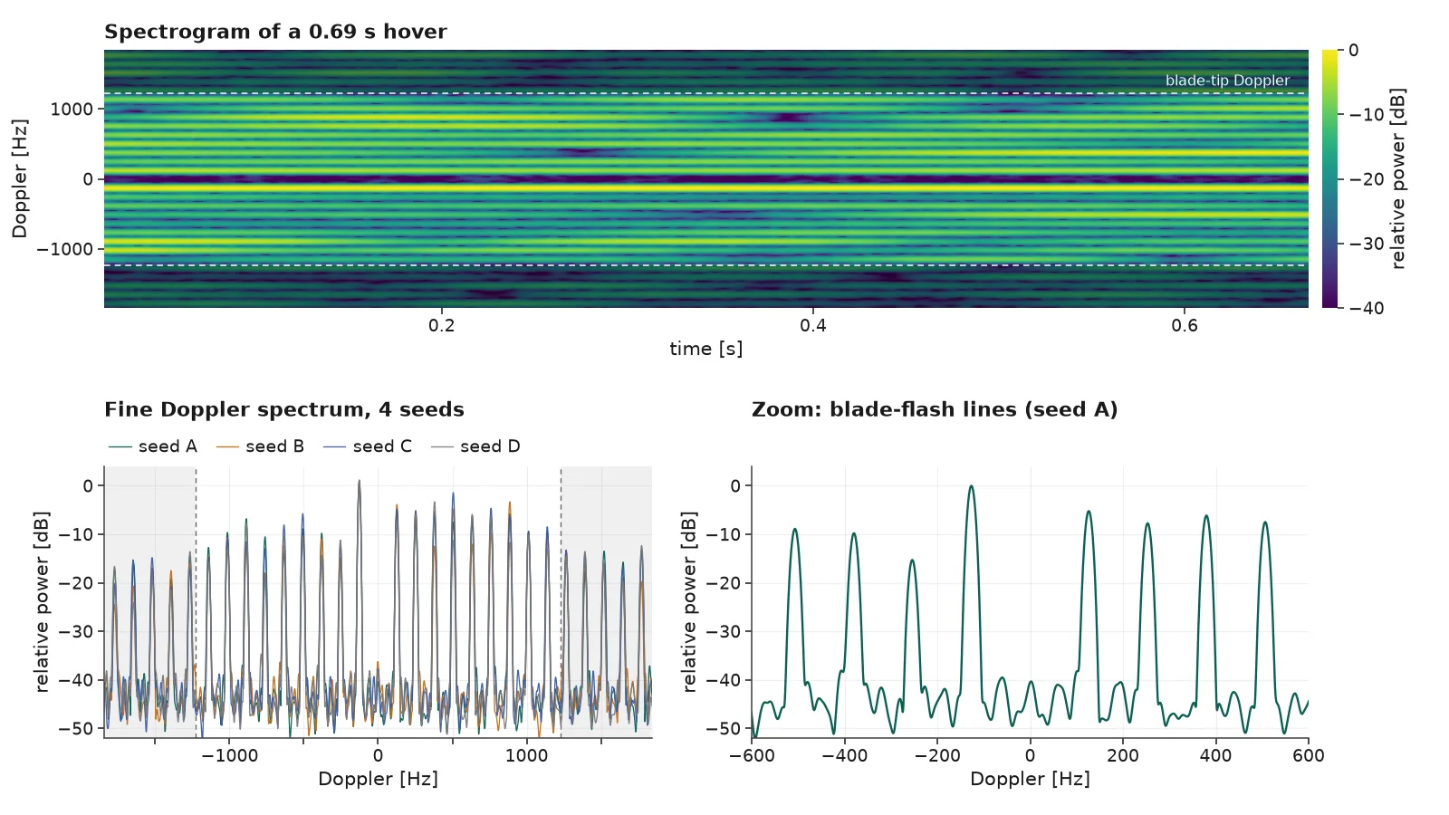Click the −1000 tick on fine spectrum x-axis
Screen dimensions: 1449x815
coord(229,755)
